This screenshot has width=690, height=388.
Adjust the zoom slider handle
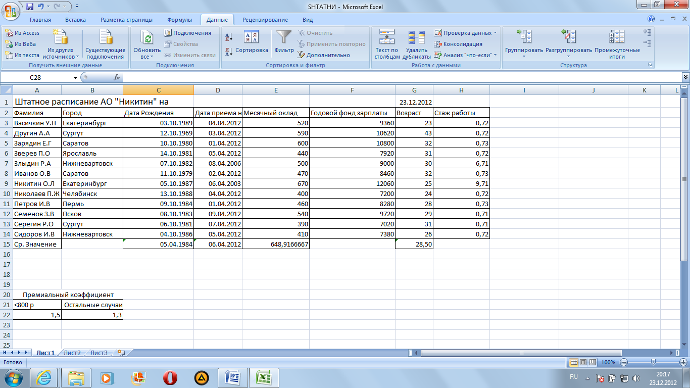click(654, 362)
